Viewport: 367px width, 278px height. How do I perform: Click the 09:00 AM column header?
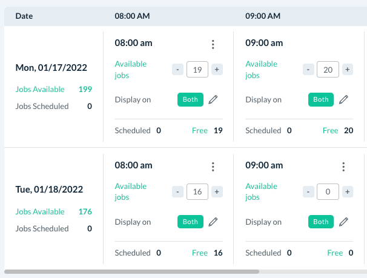(264, 16)
